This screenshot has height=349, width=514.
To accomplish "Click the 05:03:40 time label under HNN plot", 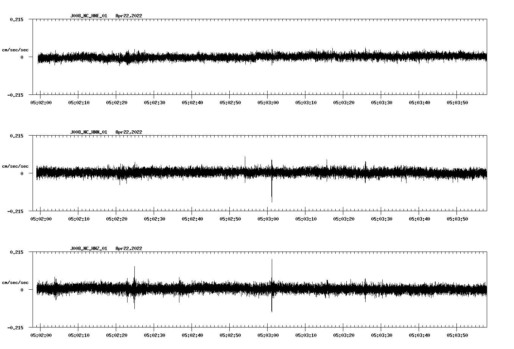I will tap(419, 219).
